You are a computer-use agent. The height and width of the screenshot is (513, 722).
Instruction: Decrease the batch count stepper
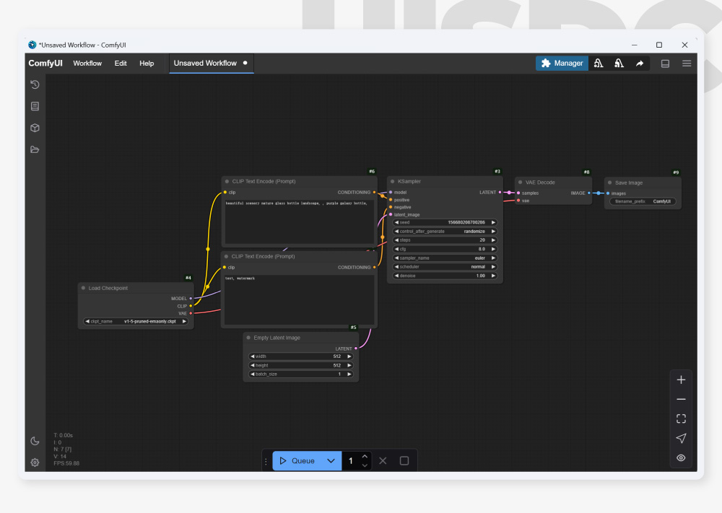point(365,465)
